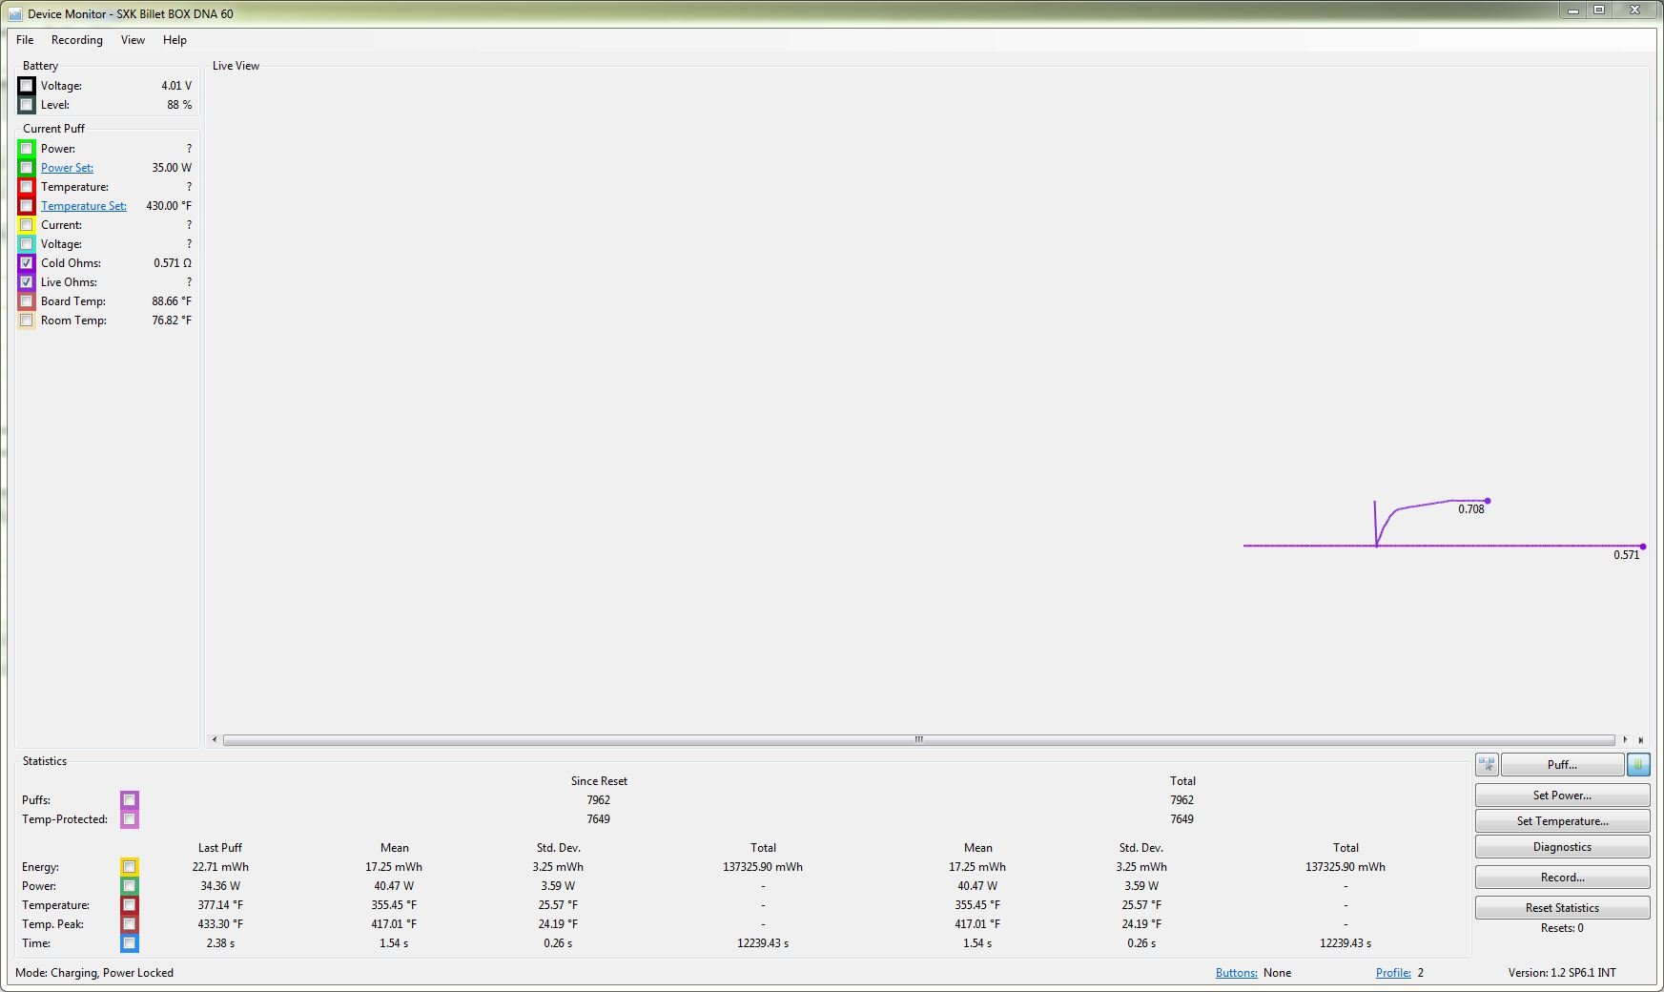Open the Profile link in status bar

point(1392,973)
